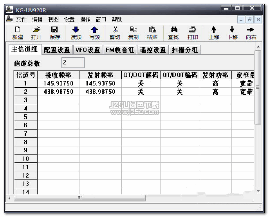Close the inner document window

[258, 20]
